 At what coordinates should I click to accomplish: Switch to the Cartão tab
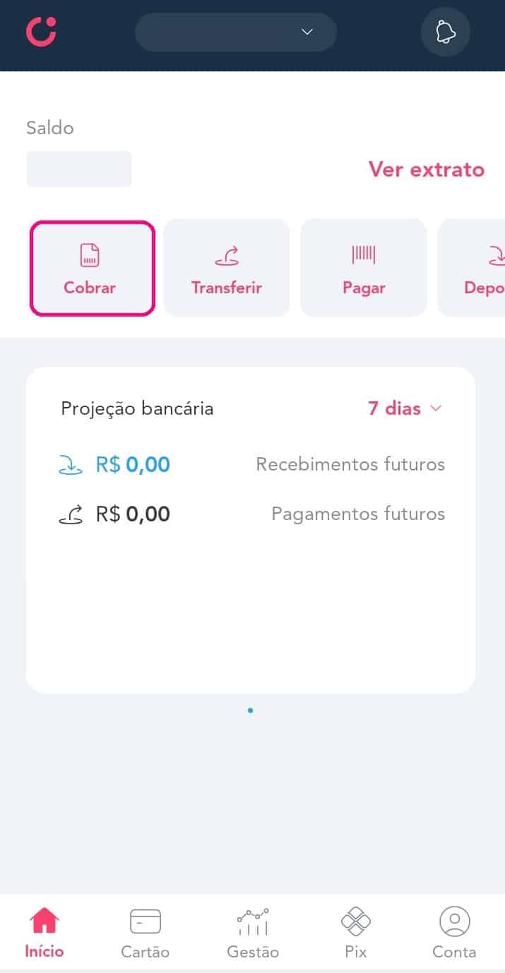[x=145, y=933]
